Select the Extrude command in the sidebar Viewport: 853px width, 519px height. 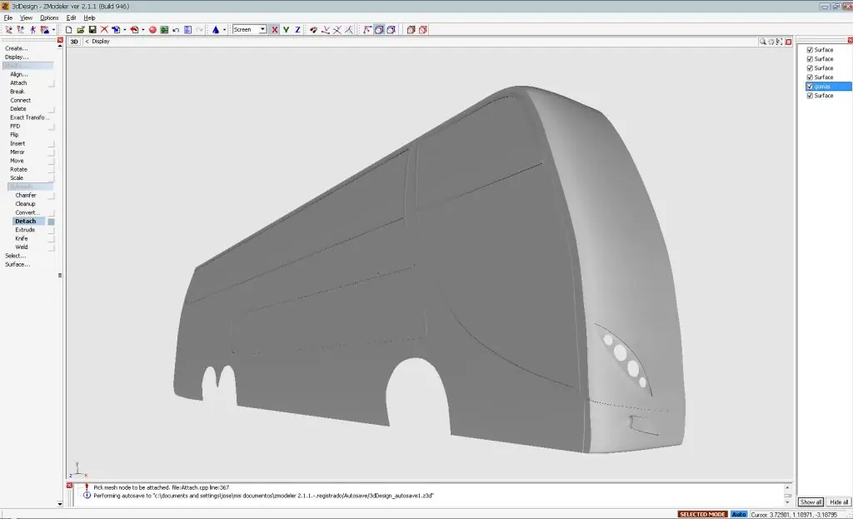click(25, 230)
